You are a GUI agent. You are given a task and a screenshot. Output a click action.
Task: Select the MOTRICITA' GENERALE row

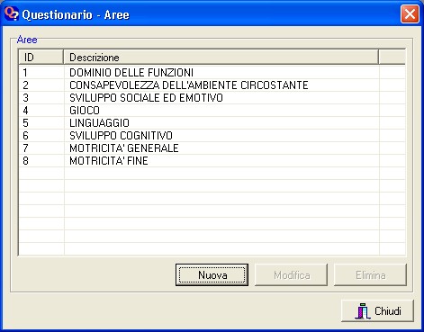(212, 148)
